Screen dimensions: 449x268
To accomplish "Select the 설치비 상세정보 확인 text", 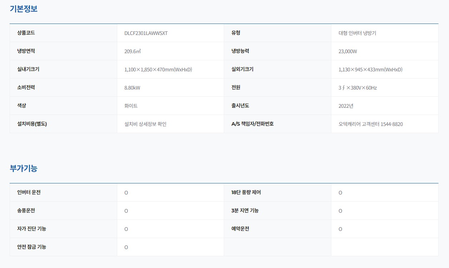I will [145, 124].
